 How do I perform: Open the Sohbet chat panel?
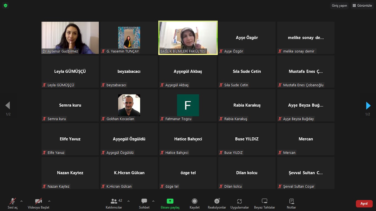144,203
